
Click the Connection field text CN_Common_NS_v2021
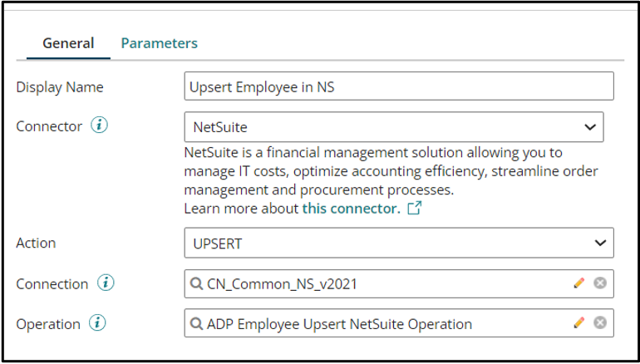pyautogui.click(x=283, y=284)
